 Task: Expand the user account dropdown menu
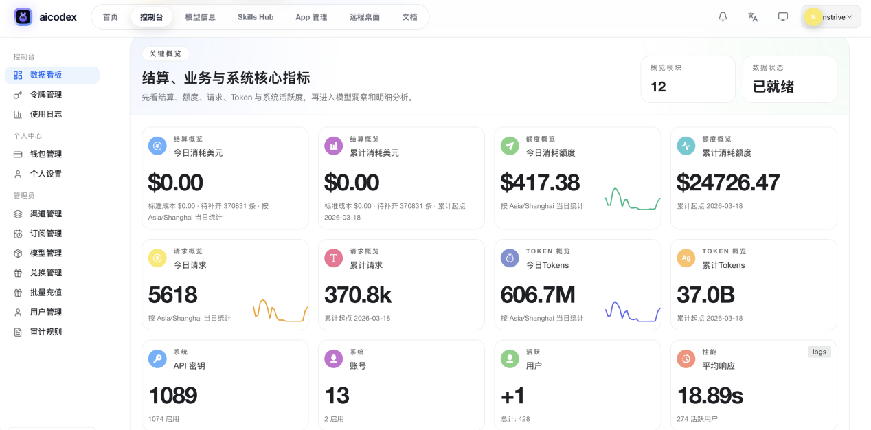click(x=831, y=16)
